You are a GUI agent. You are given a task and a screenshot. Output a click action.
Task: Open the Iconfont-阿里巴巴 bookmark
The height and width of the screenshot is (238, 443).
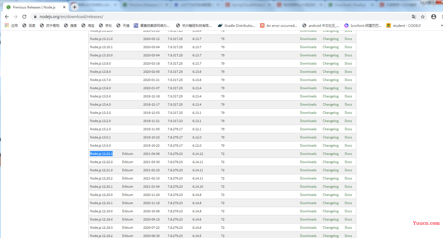pyautogui.click(x=363, y=25)
